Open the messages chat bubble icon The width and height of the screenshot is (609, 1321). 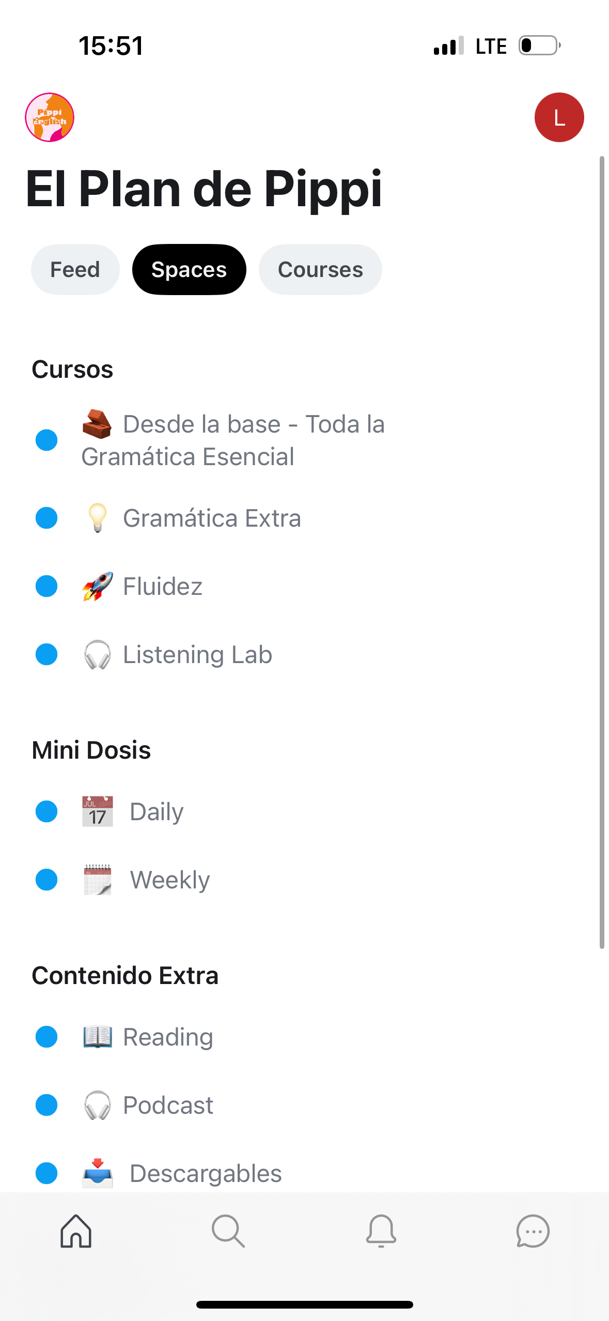pos(533,1231)
